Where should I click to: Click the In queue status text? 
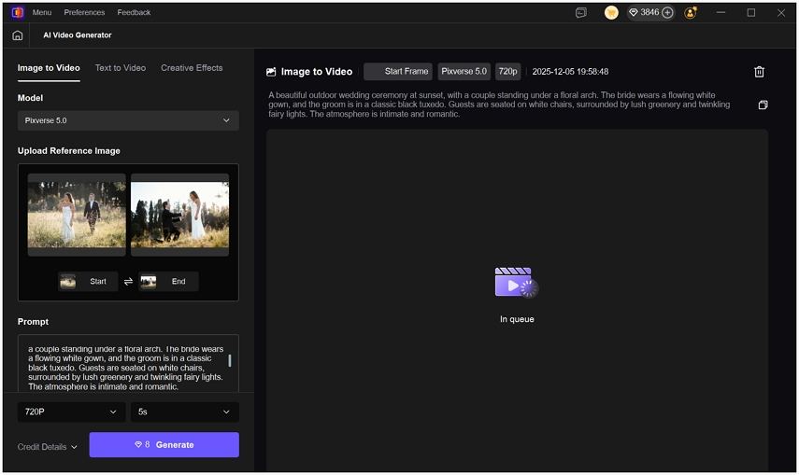click(x=517, y=319)
